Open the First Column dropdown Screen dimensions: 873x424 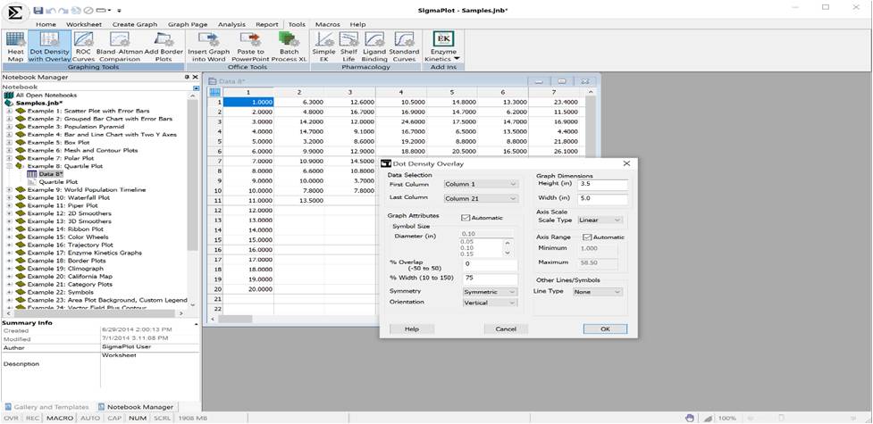point(480,184)
